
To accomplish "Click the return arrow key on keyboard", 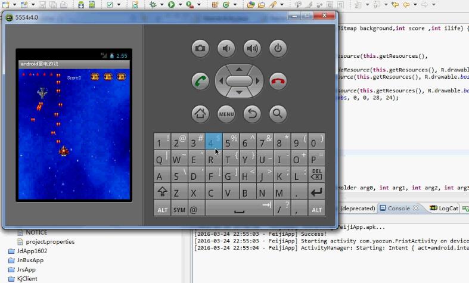I will 316,192.
